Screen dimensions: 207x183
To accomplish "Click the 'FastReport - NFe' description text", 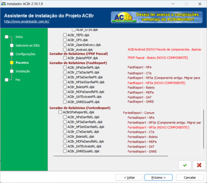I will [x=139, y=67].
